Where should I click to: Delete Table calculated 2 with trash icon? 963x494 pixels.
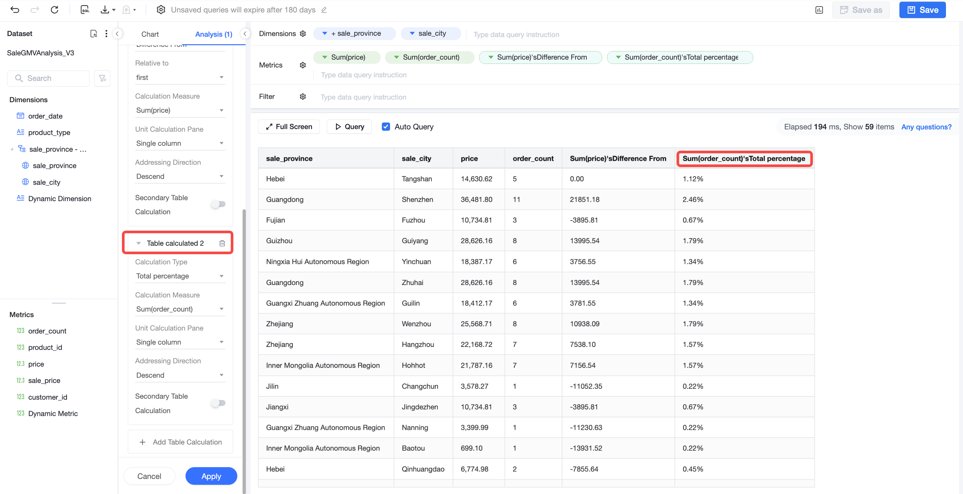(222, 243)
